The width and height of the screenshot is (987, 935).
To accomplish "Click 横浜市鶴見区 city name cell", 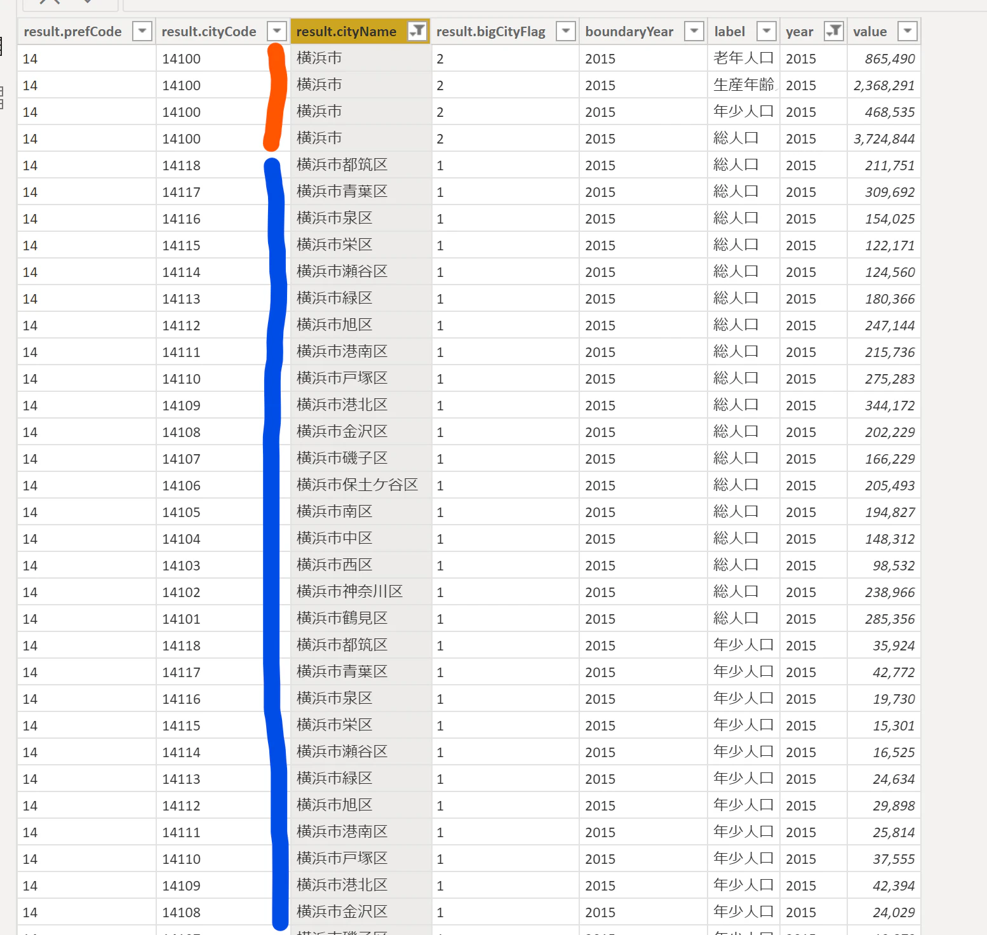I will [361, 619].
